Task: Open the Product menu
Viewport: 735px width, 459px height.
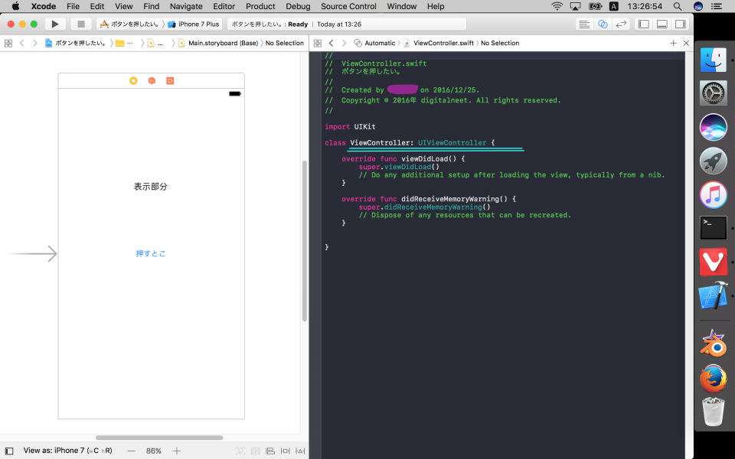Action: click(260, 6)
